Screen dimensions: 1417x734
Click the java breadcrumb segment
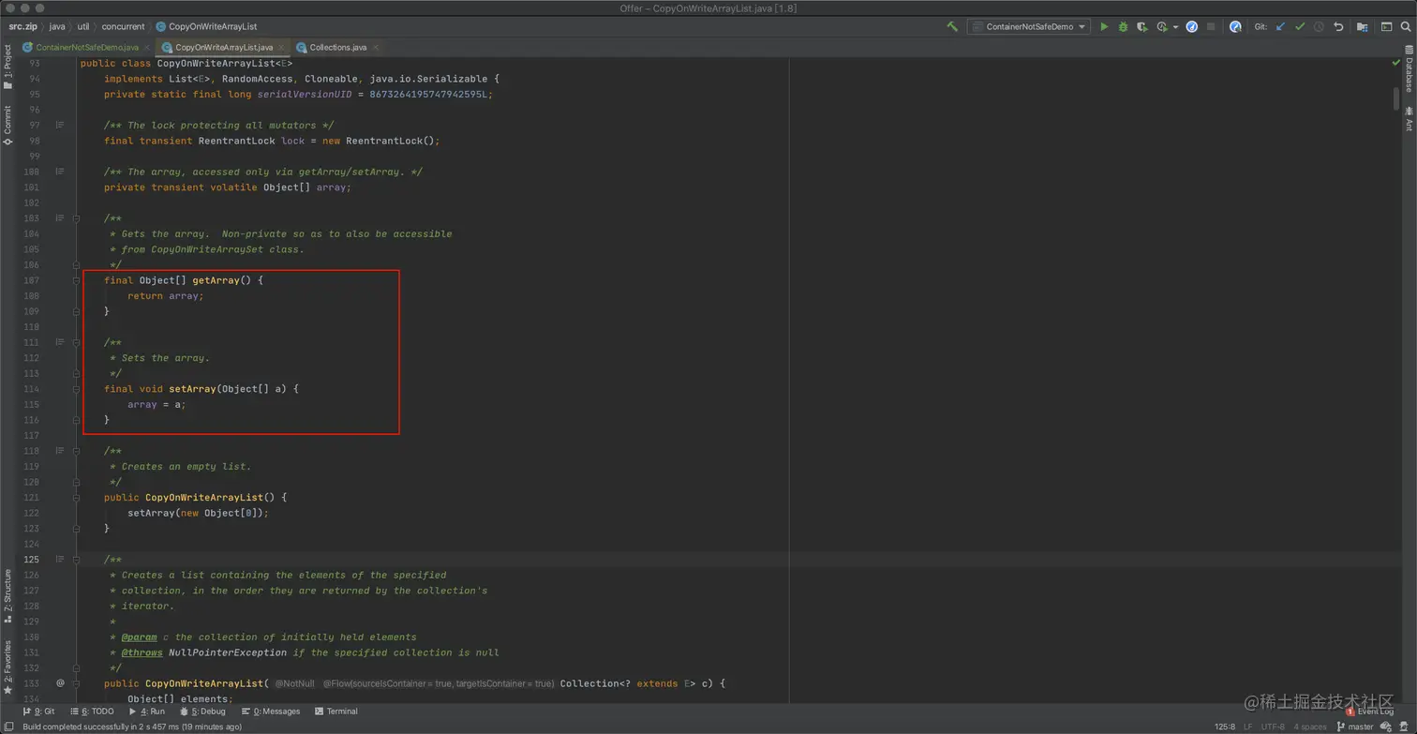coord(57,26)
